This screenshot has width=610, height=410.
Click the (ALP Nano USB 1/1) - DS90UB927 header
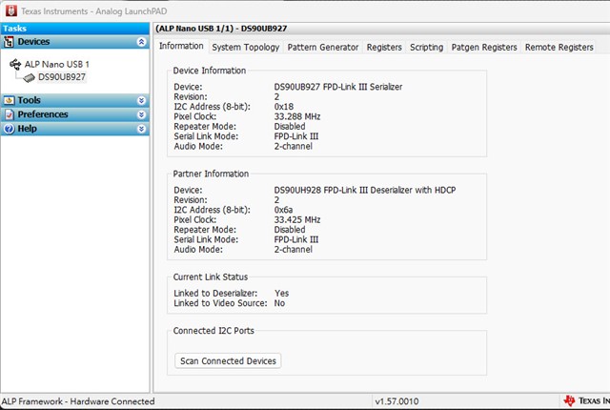(221, 29)
